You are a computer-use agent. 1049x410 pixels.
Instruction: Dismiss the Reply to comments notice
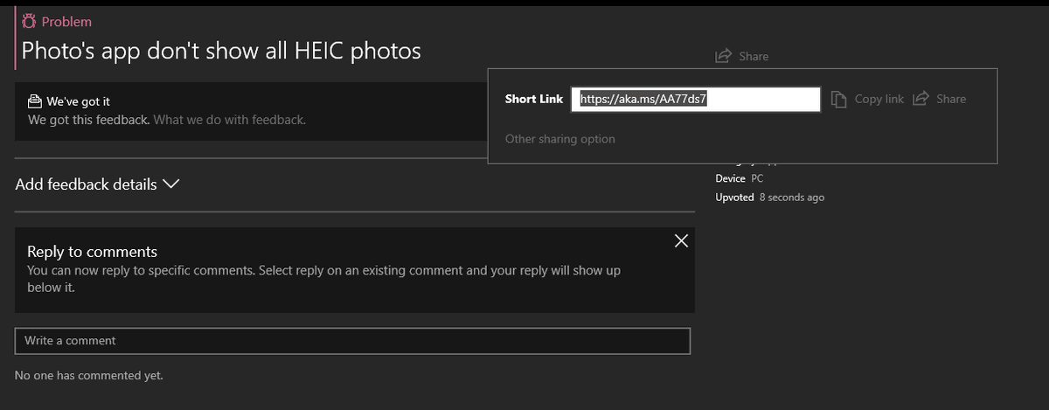(x=682, y=241)
